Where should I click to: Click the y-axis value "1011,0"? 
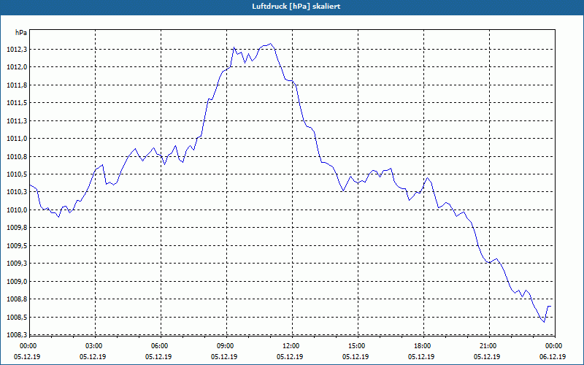click(17, 139)
